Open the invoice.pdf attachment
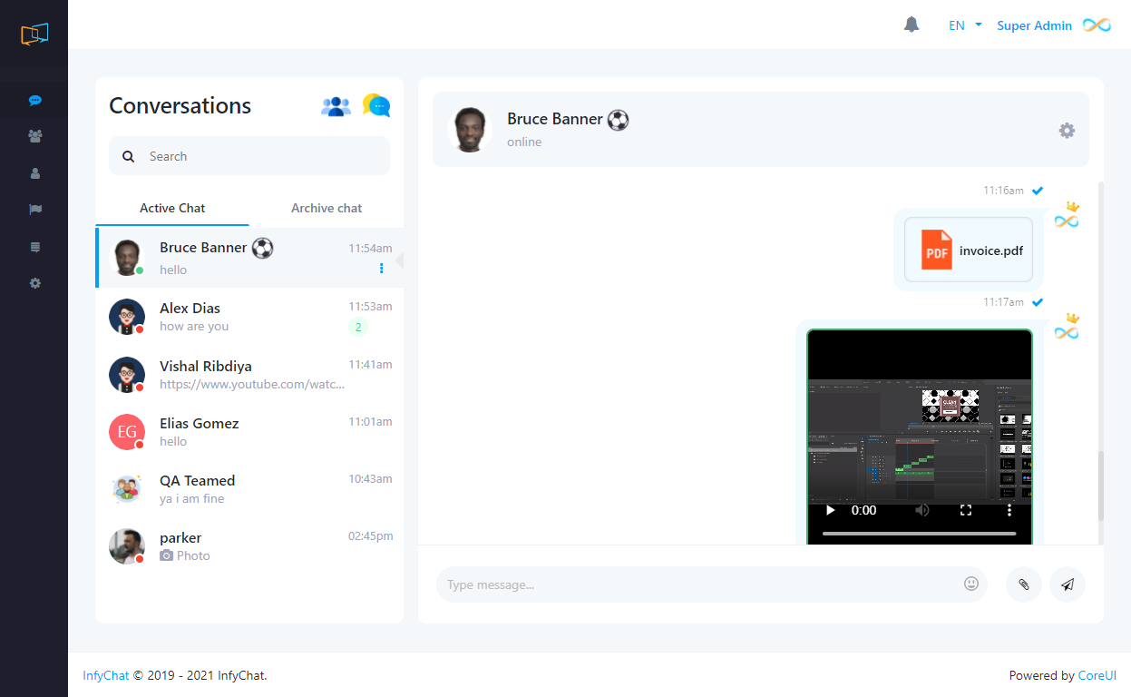Image resolution: width=1131 pixels, height=697 pixels. pos(969,250)
